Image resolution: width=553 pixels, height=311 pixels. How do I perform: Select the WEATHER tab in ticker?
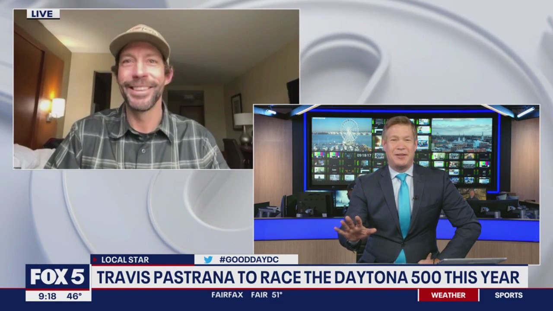448,295
